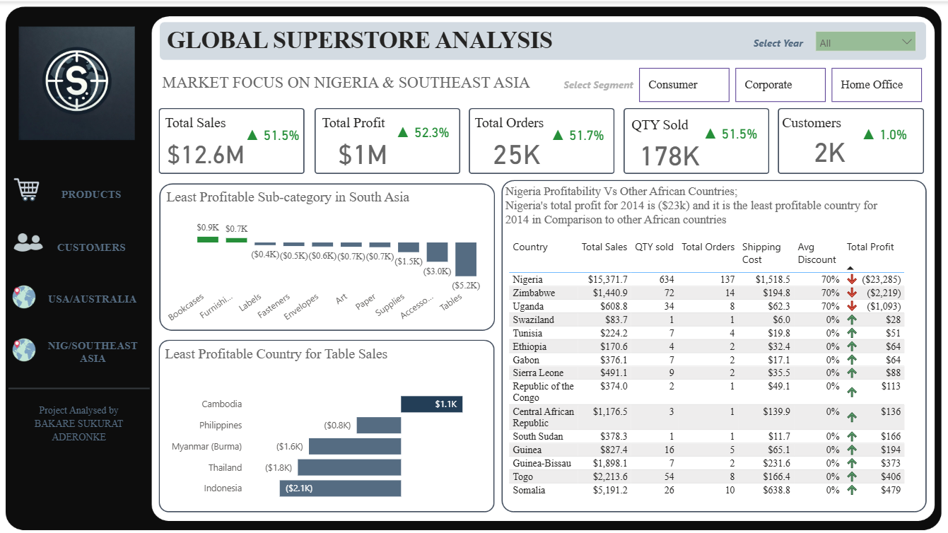Click the red down arrow in Nigeria row

click(852, 279)
